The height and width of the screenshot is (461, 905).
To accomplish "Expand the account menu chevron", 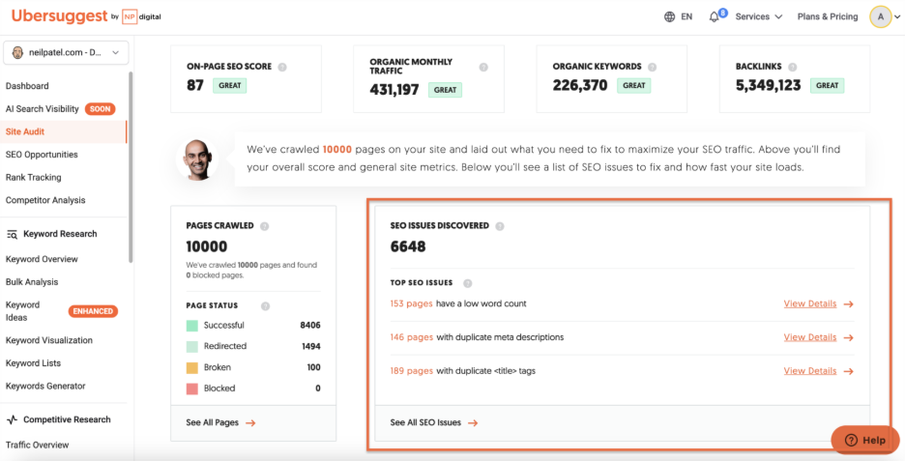I will point(897,17).
